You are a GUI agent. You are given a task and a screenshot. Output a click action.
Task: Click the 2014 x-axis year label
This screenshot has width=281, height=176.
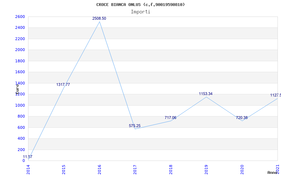click(28, 170)
